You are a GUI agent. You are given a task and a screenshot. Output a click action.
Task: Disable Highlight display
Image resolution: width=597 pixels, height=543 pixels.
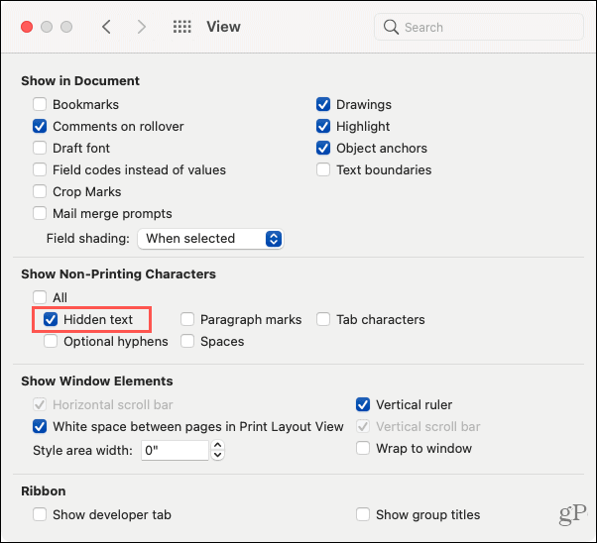323,126
